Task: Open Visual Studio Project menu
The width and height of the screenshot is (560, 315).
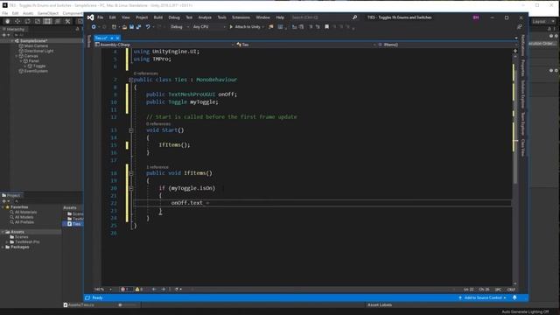Action: click(142, 17)
